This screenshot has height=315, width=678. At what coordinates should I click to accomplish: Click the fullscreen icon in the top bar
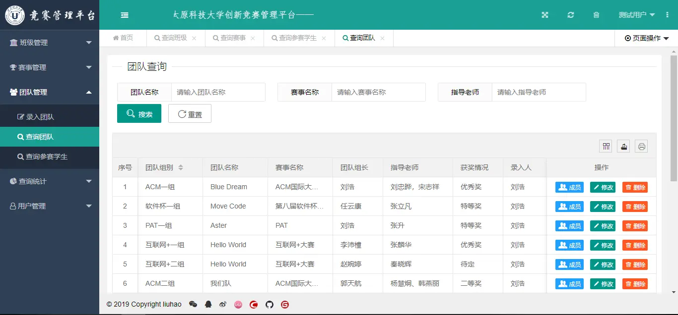tap(544, 15)
